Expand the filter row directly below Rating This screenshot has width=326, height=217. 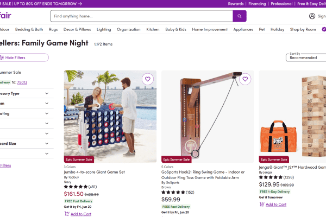tap(27, 124)
